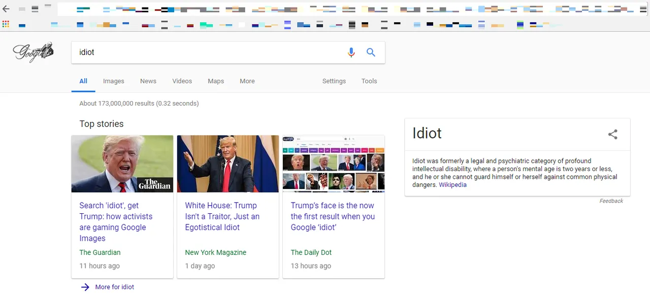Open the apps grid icon in bookmarks bar
Image resolution: width=650 pixels, height=294 pixels.
tap(6, 24)
